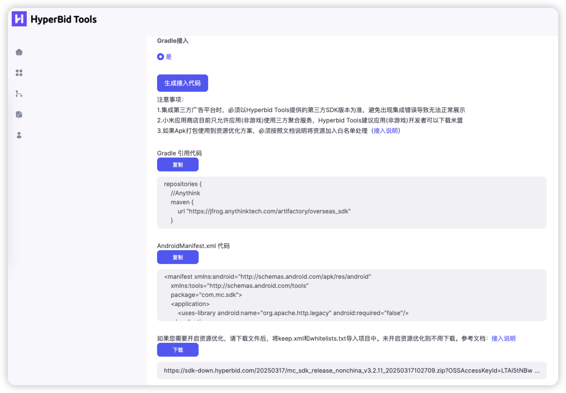Click note 1 about 集成第三方广告平台

[311, 110]
